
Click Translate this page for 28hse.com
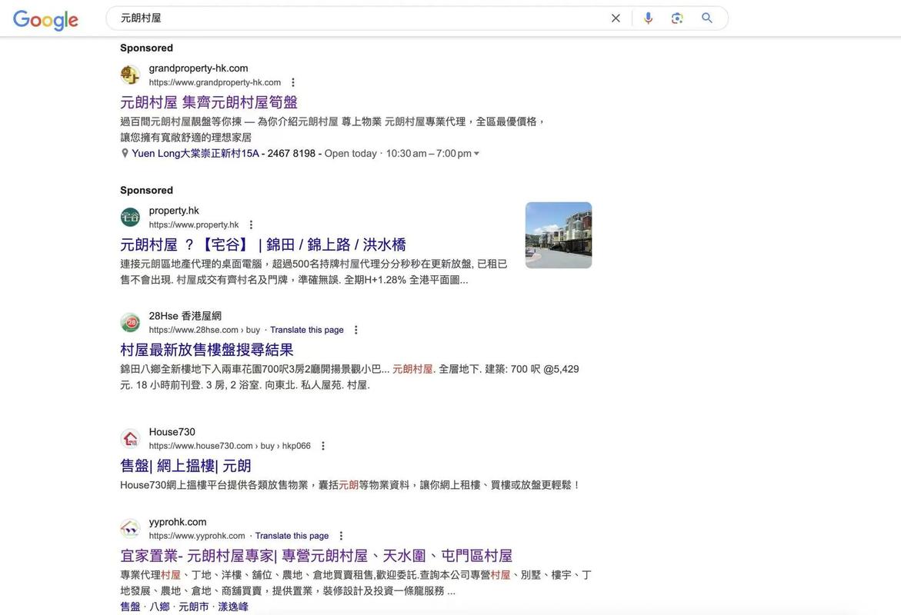click(307, 330)
